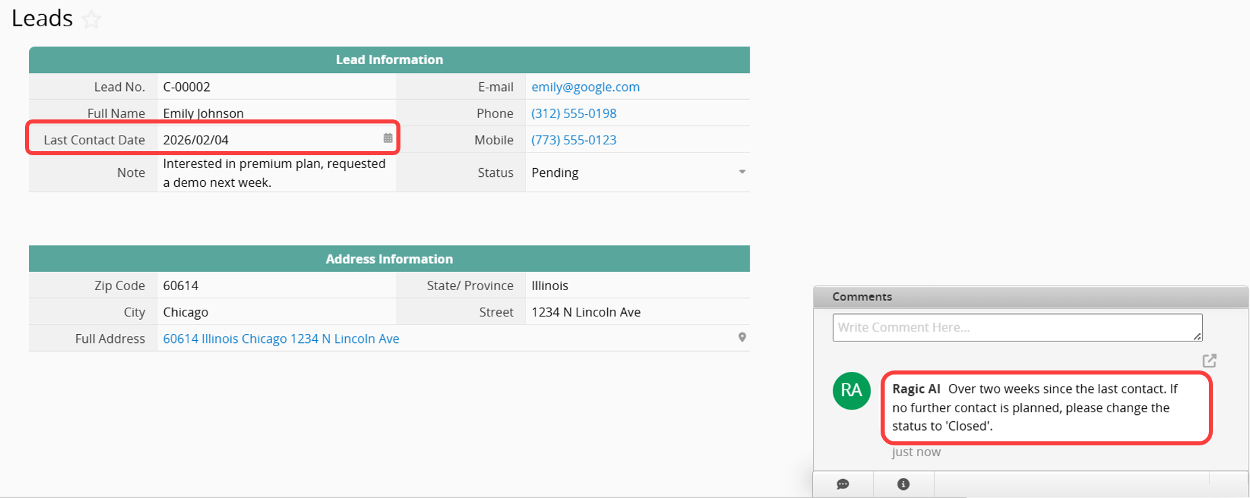This screenshot has width=1250, height=498.
Task: Click the Note field about premium plan
Action: [274, 173]
